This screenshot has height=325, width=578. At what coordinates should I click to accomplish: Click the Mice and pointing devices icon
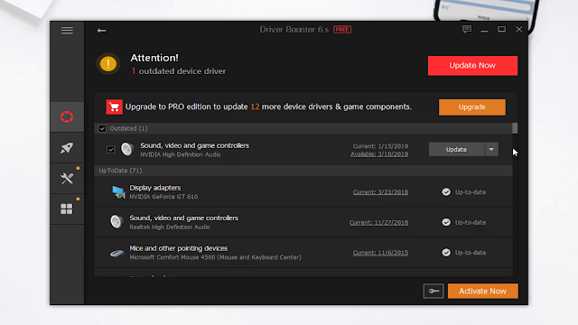point(117,253)
